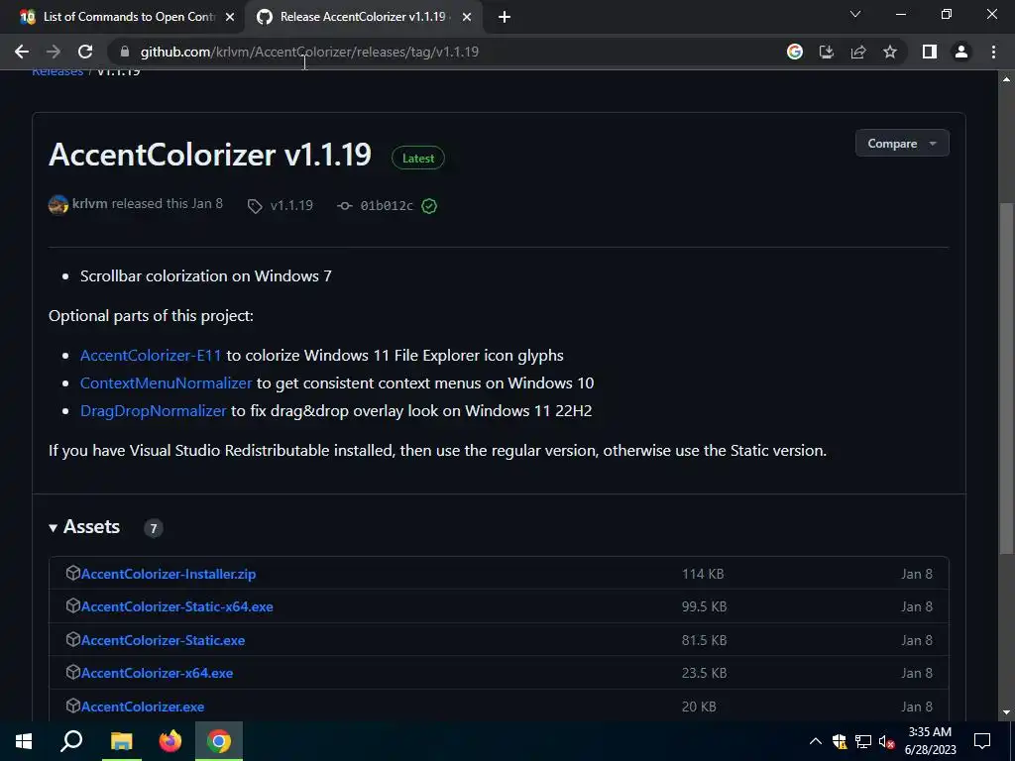
Task: Click the page vertical scrollbar thumb
Action: [x=1006, y=379]
